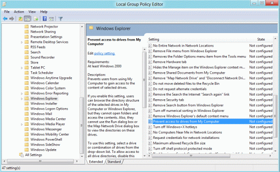
Task: Click the Remove Hardware tab policy icon
Action: click(x=150, y=62)
